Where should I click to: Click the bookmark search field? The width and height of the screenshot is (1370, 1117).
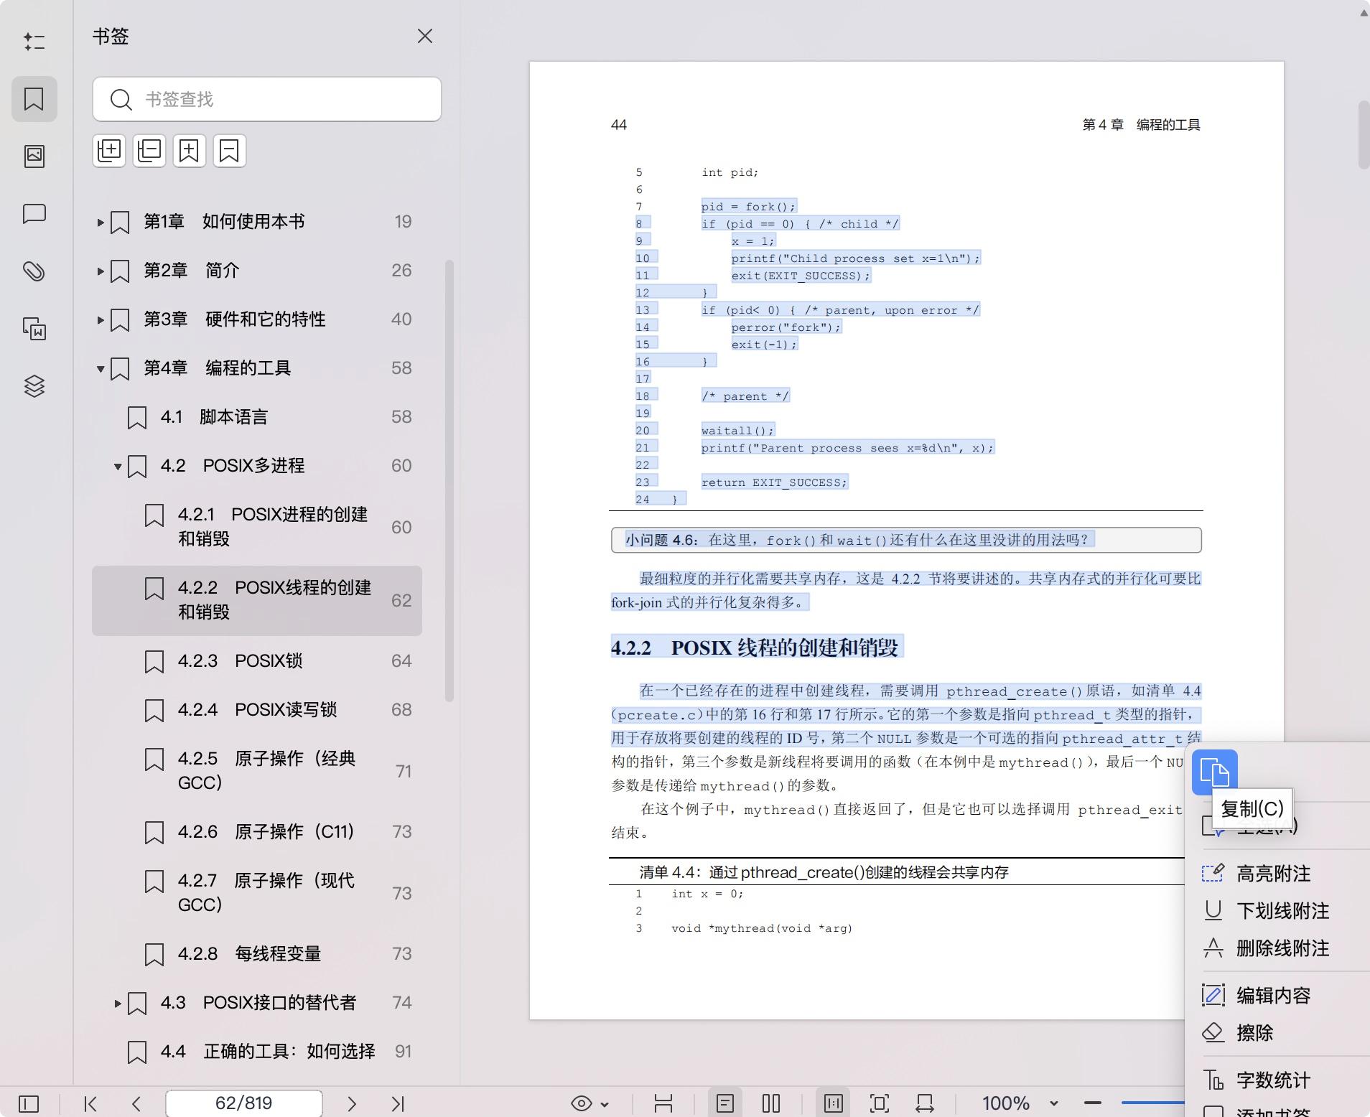[267, 99]
